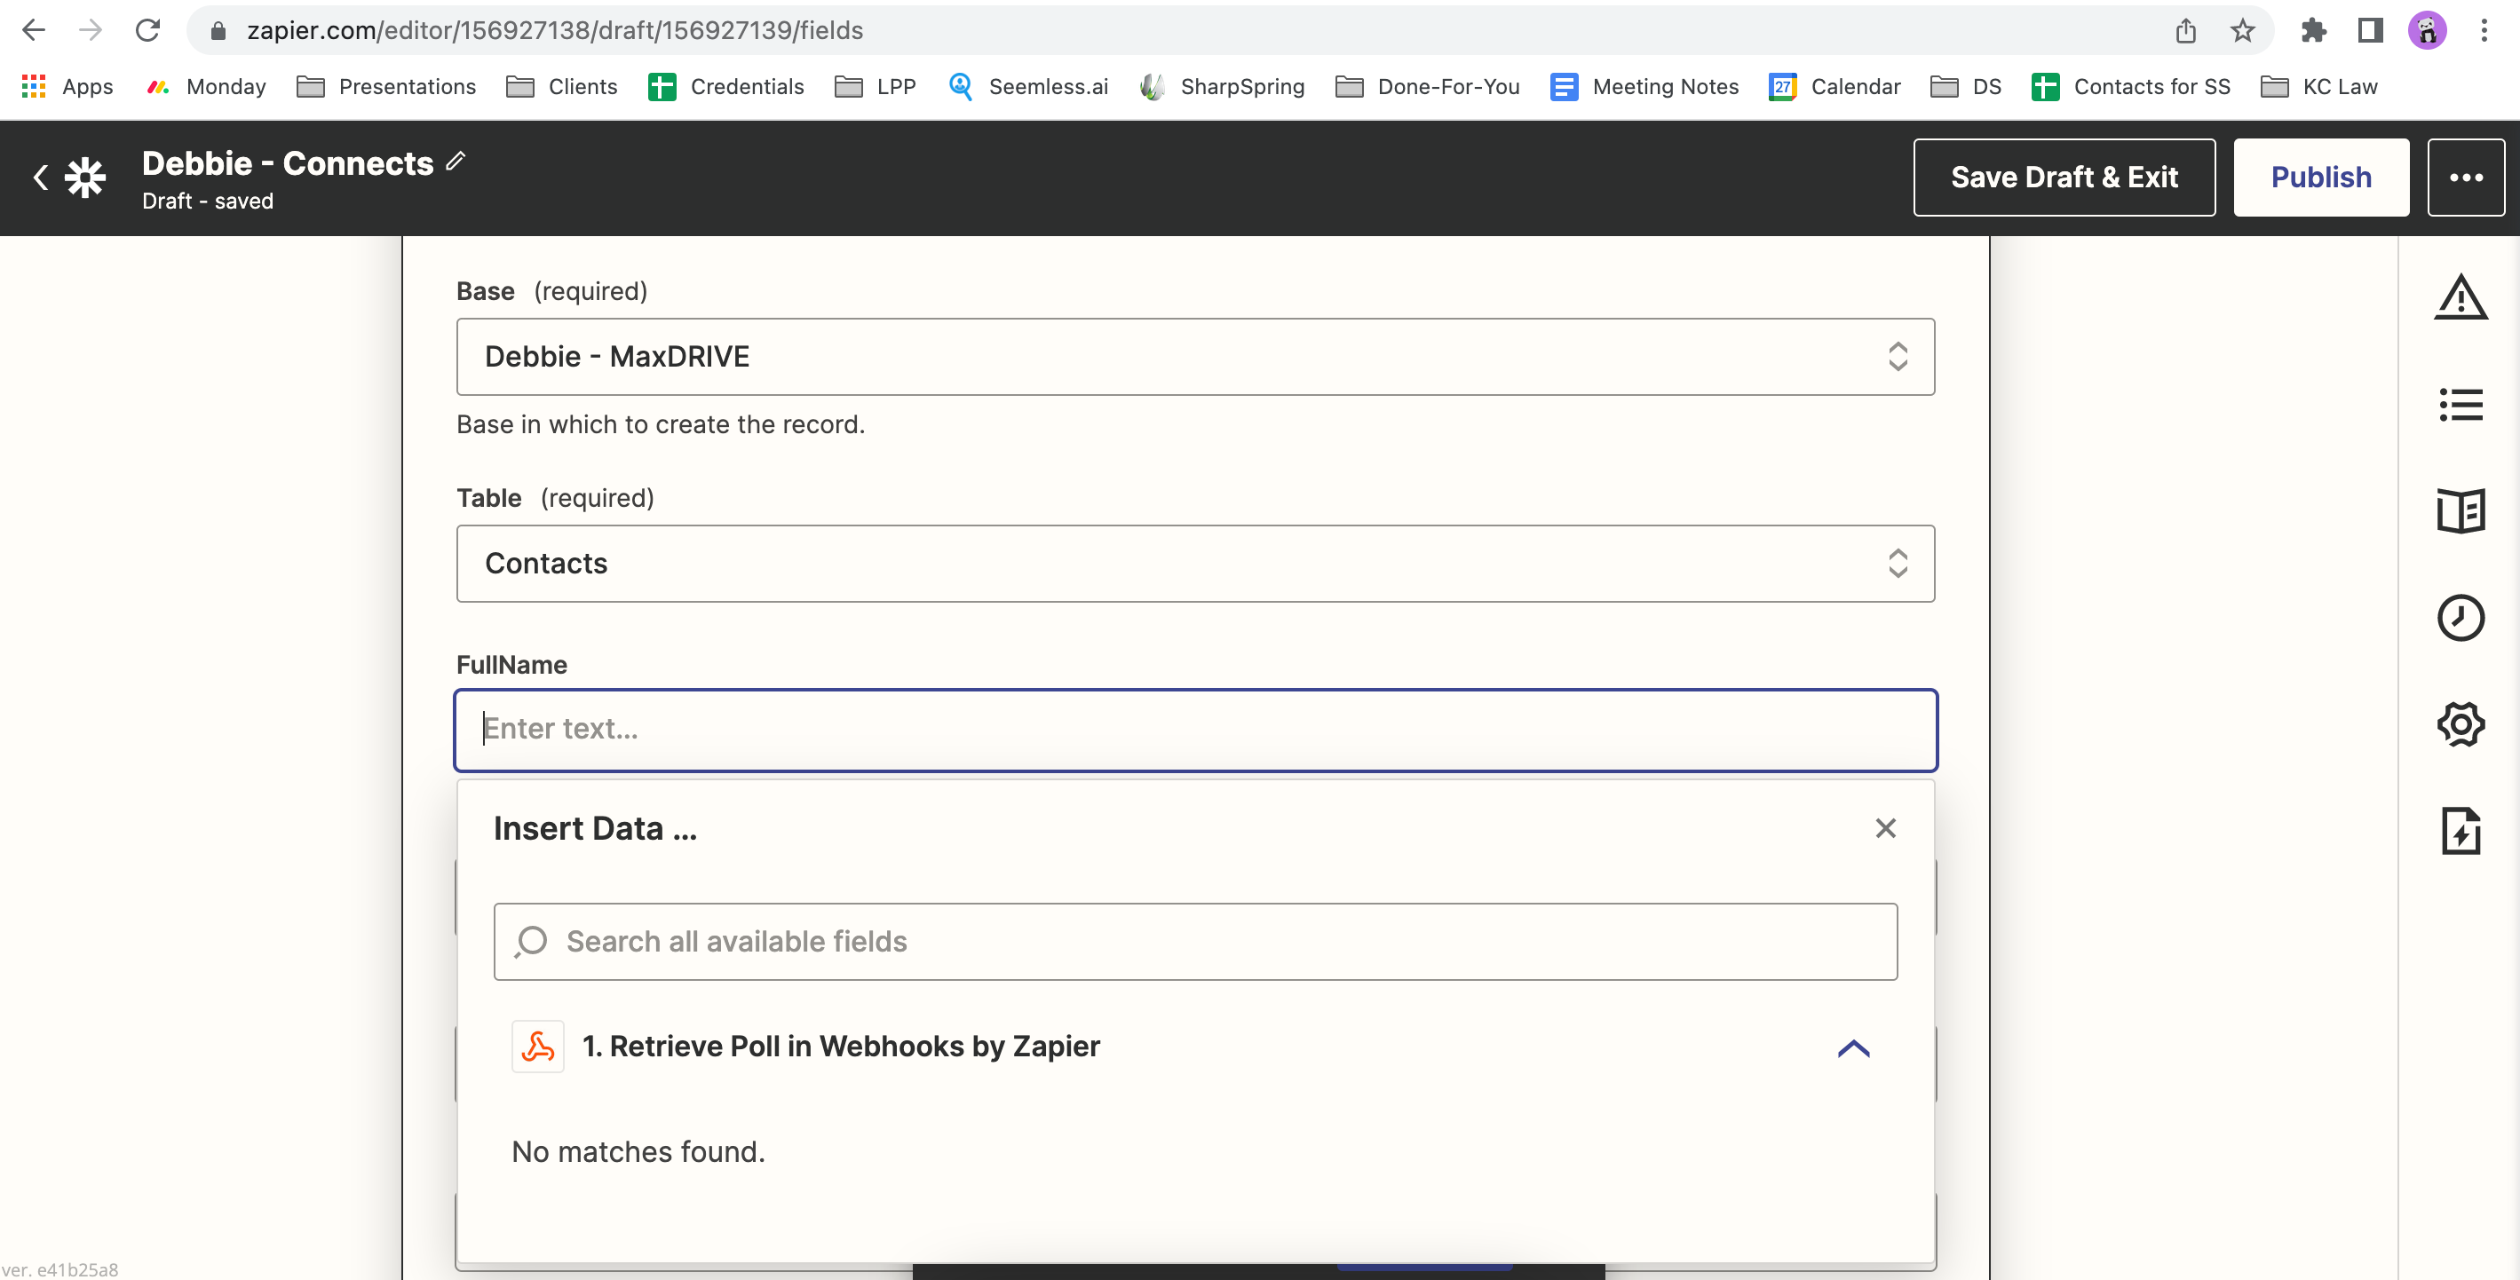Open the Chrome profile avatar
The height and width of the screenshot is (1280, 2520).
pos(2427,30)
